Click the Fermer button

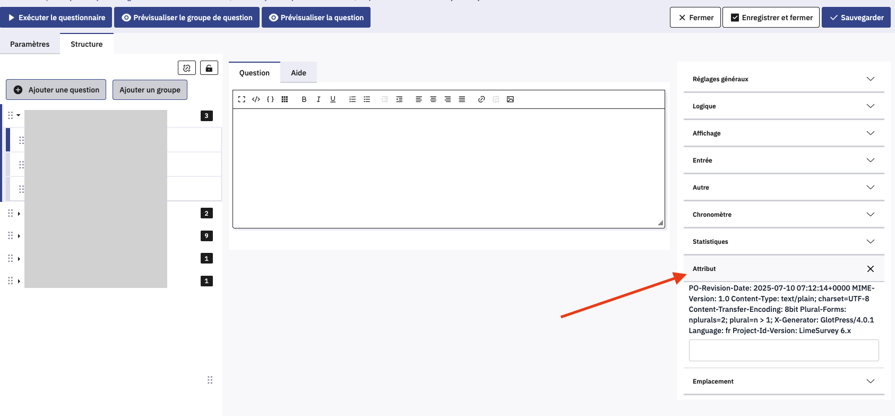click(695, 18)
